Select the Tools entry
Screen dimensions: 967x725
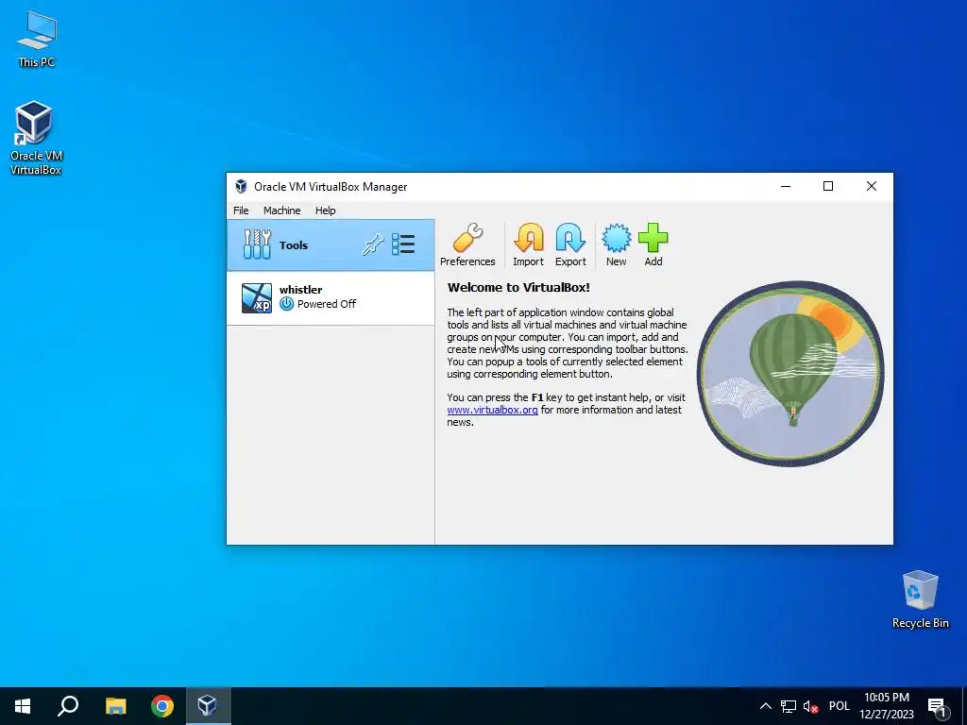pos(331,244)
